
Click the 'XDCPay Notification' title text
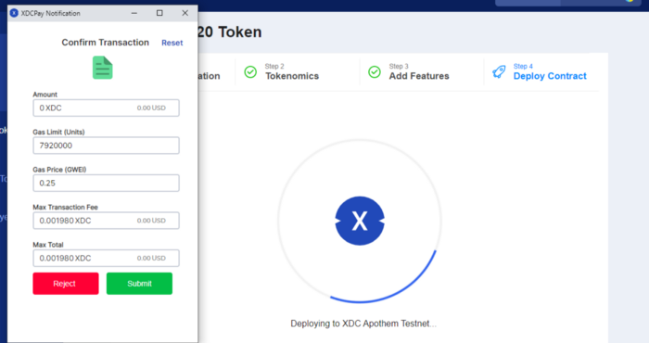click(x=50, y=13)
